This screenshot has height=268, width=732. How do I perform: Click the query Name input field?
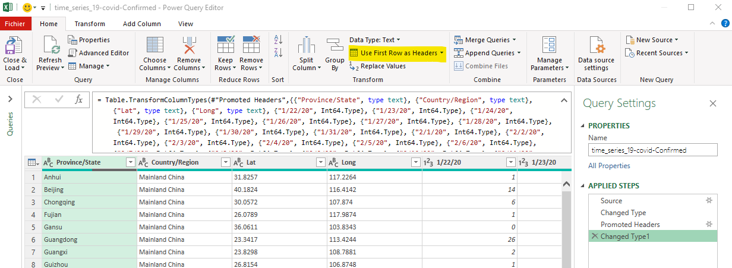(x=652, y=150)
